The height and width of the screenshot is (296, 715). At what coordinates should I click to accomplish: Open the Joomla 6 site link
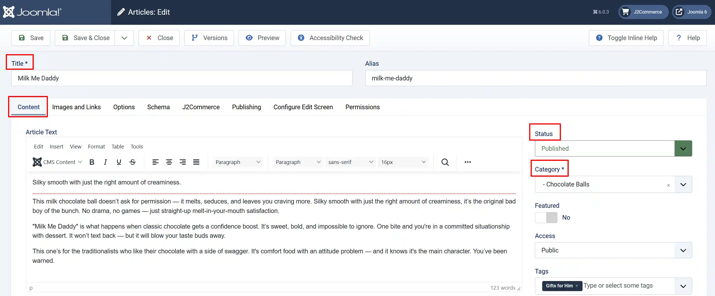pyautogui.click(x=692, y=12)
